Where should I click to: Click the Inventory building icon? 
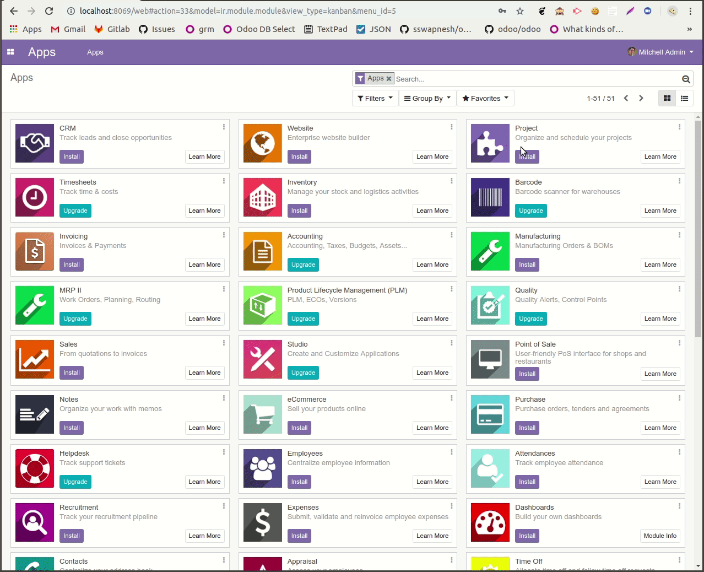click(x=263, y=197)
